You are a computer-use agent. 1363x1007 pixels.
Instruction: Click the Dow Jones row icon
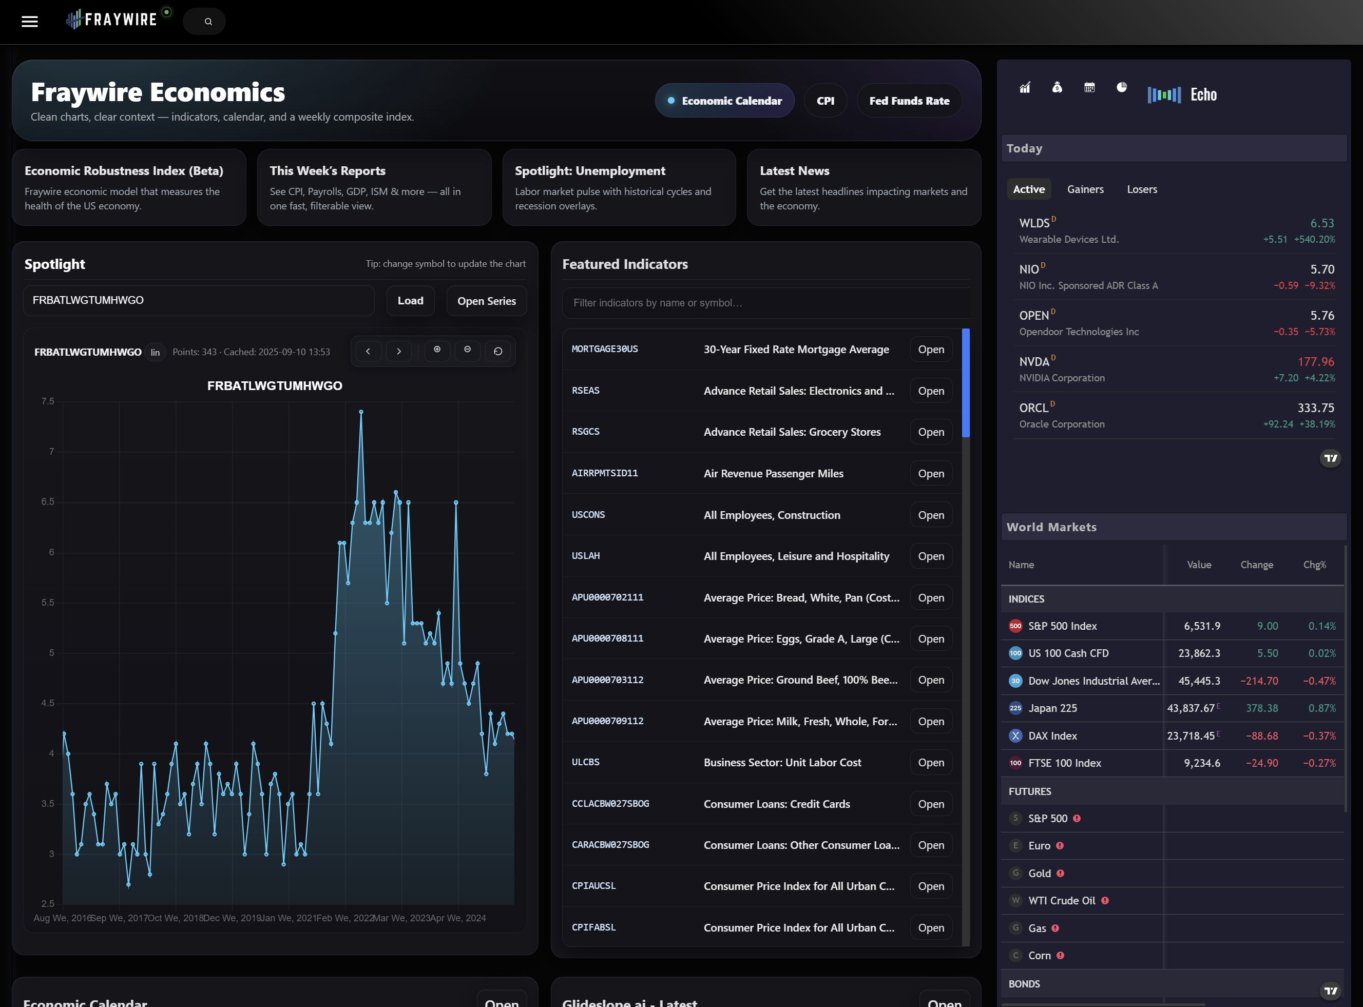[1015, 681]
